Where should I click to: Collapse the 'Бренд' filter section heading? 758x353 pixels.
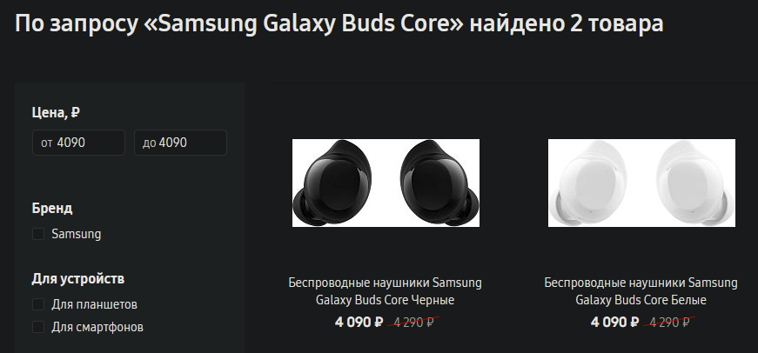point(52,209)
